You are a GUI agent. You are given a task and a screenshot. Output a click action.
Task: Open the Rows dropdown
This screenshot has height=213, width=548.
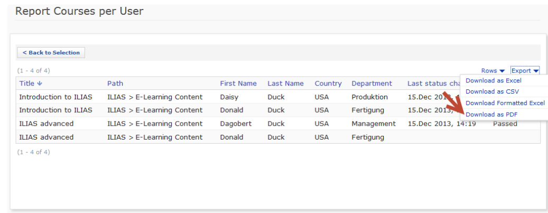pos(493,71)
